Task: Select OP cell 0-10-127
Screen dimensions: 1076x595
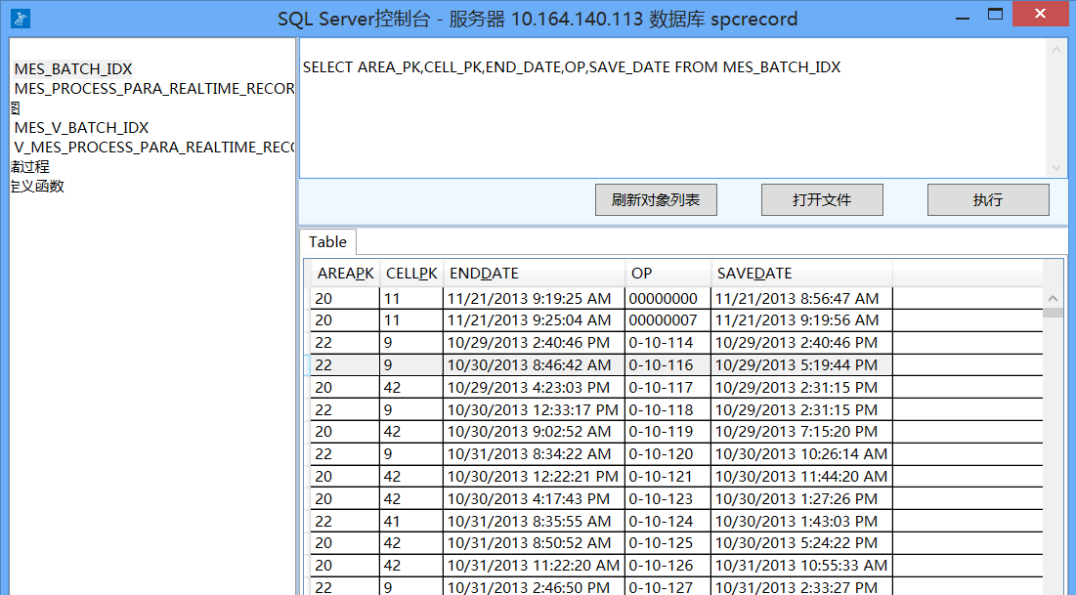Action: [x=667, y=587]
